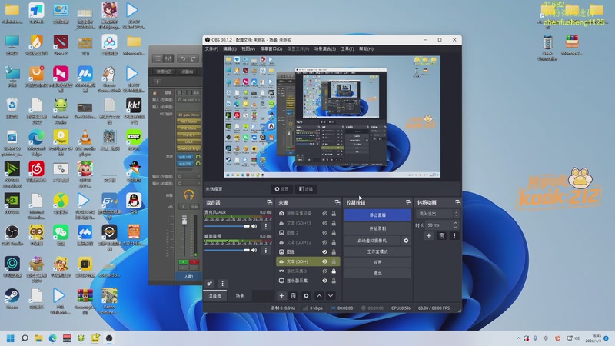Show the 游戏采集 3 source
This screenshot has width=615, height=346.
(324, 271)
